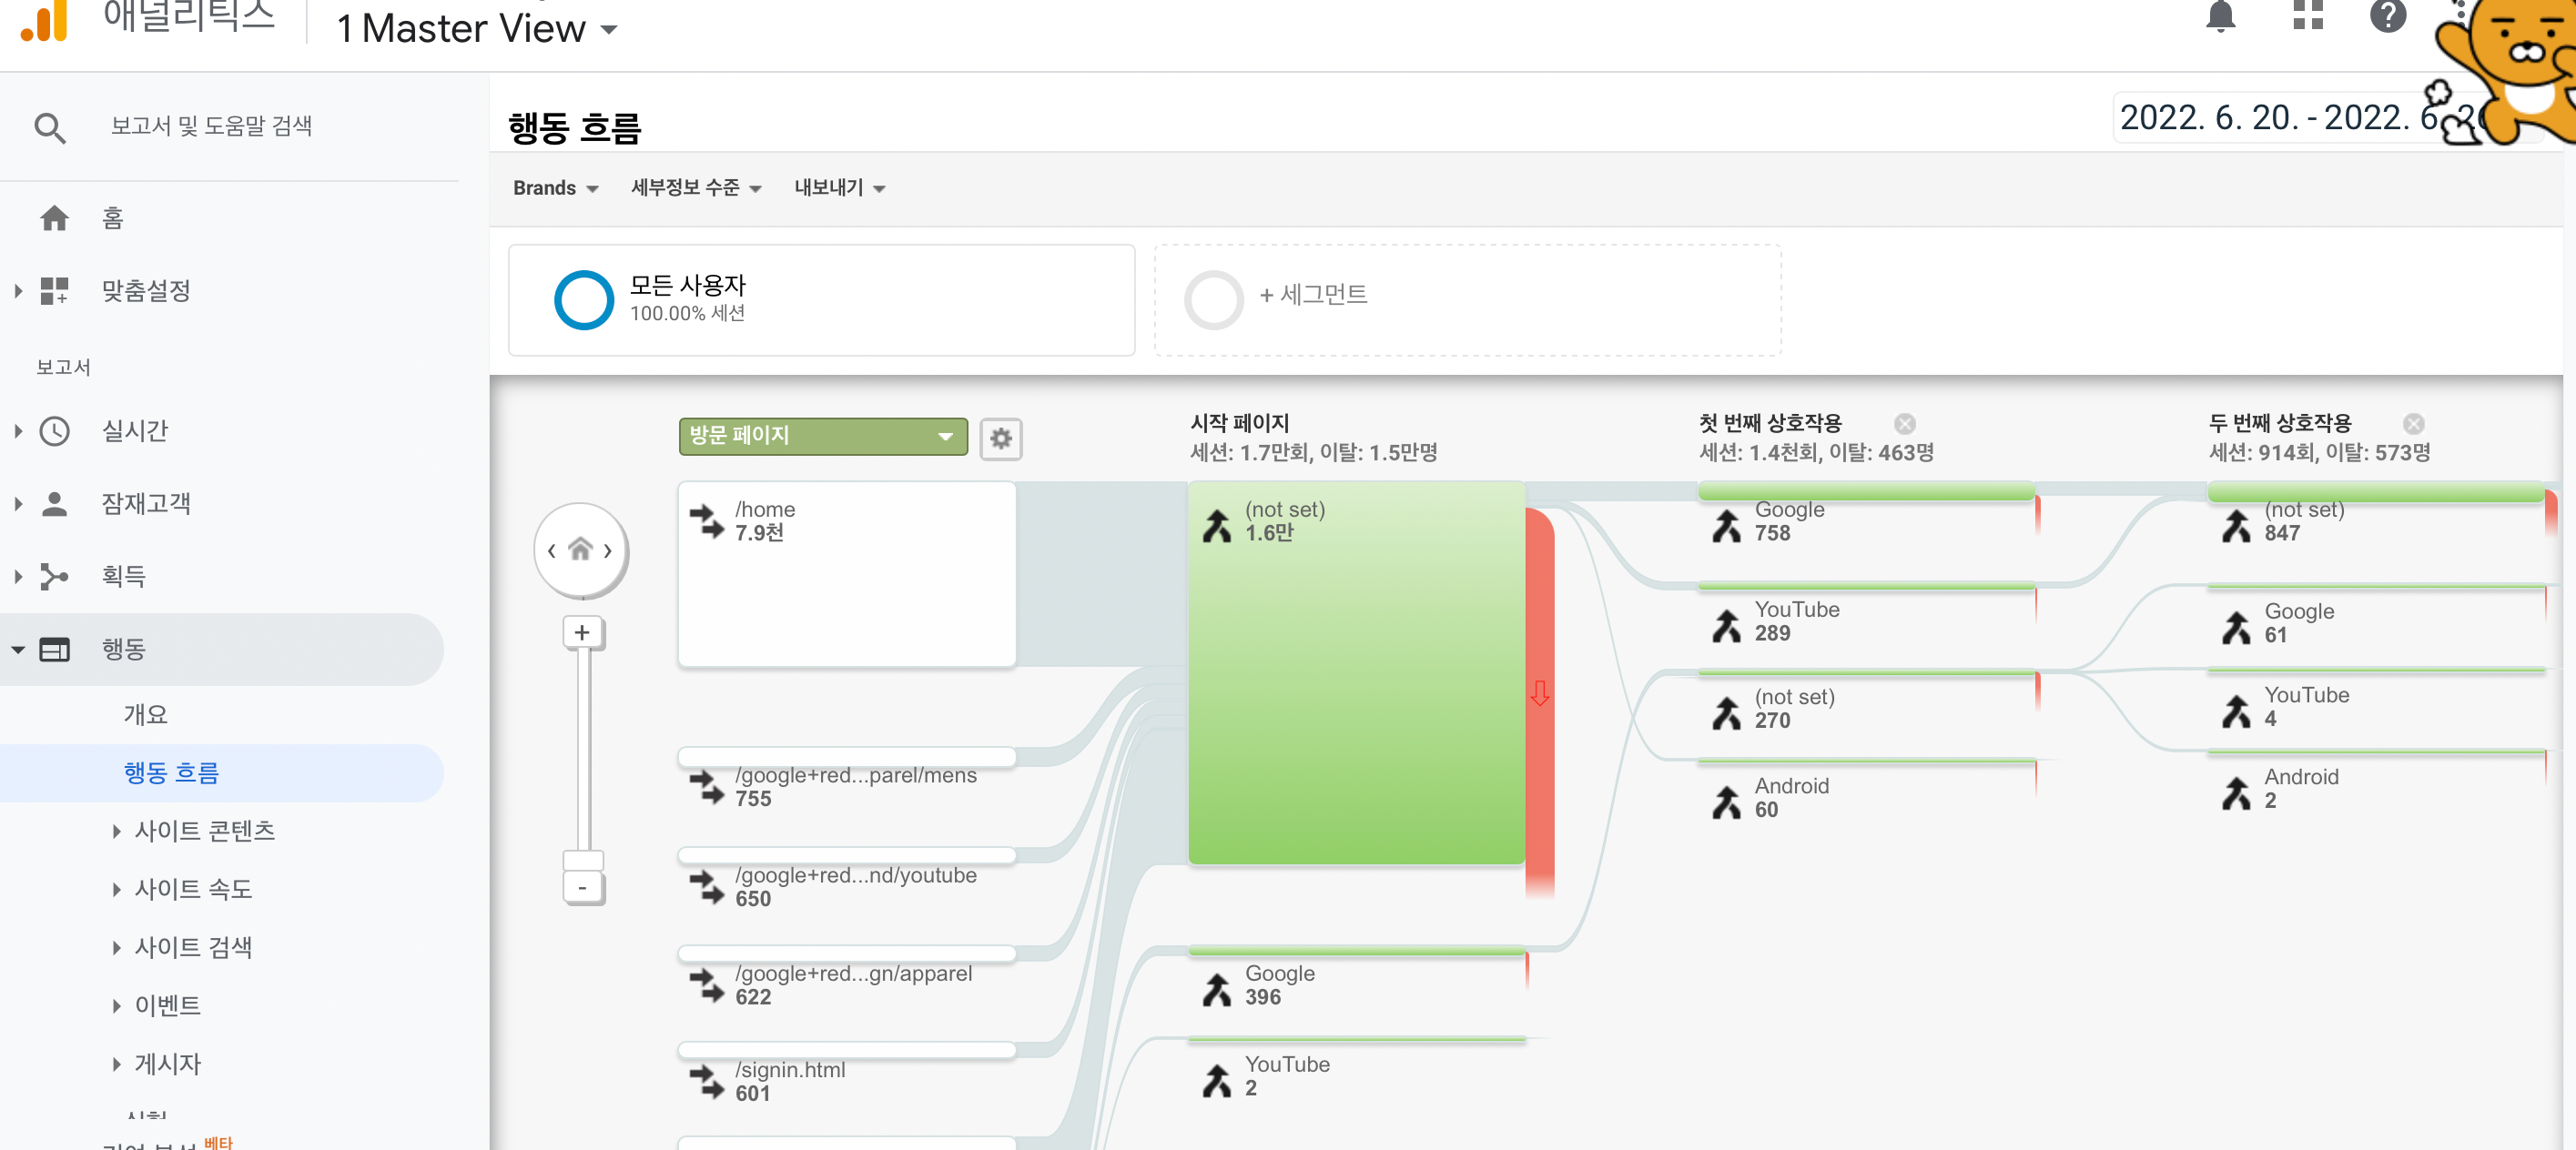Expand the 세부정보 수준 dropdown
Screen dimensions: 2576x1150
(695, 187)
